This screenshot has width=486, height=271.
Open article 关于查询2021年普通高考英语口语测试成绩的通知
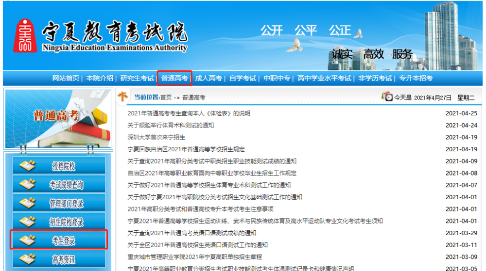click(191, 233)
